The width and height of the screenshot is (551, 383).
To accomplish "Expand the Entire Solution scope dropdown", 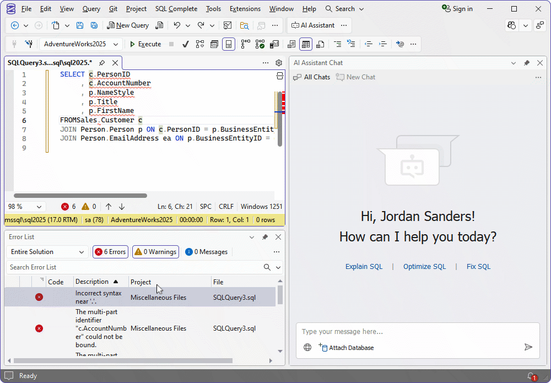I will (x=47, y=252).
